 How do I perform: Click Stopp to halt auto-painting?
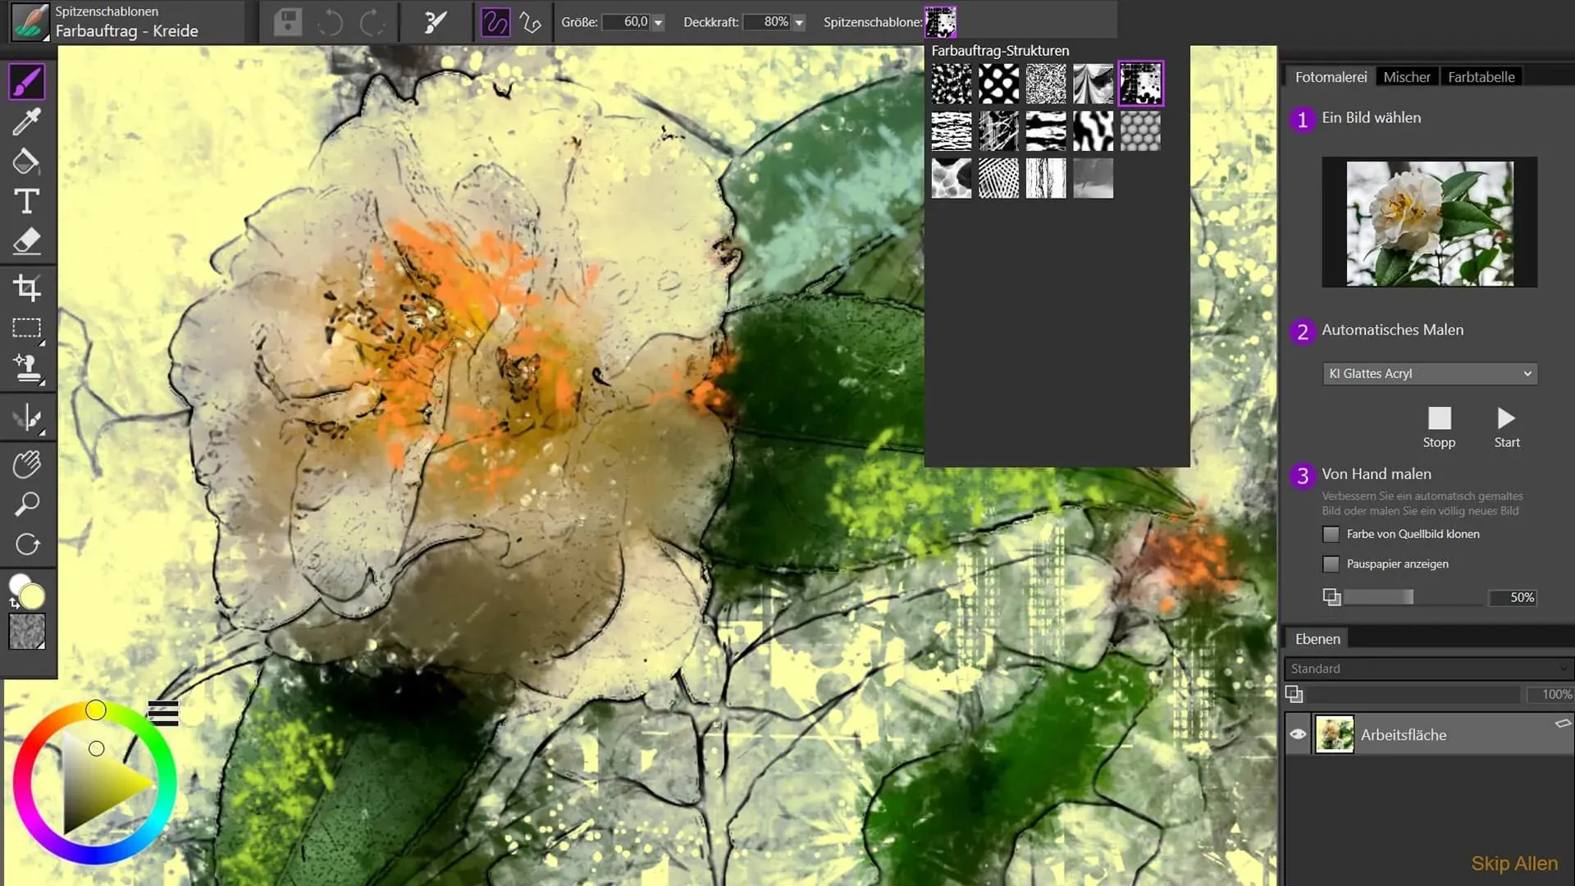click(1439, 427)
